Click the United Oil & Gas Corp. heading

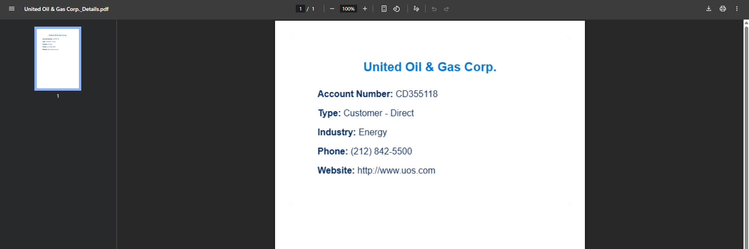(x=430, y=67)
